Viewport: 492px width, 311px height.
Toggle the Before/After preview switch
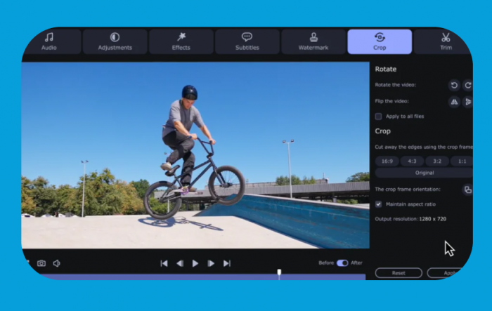342,263
